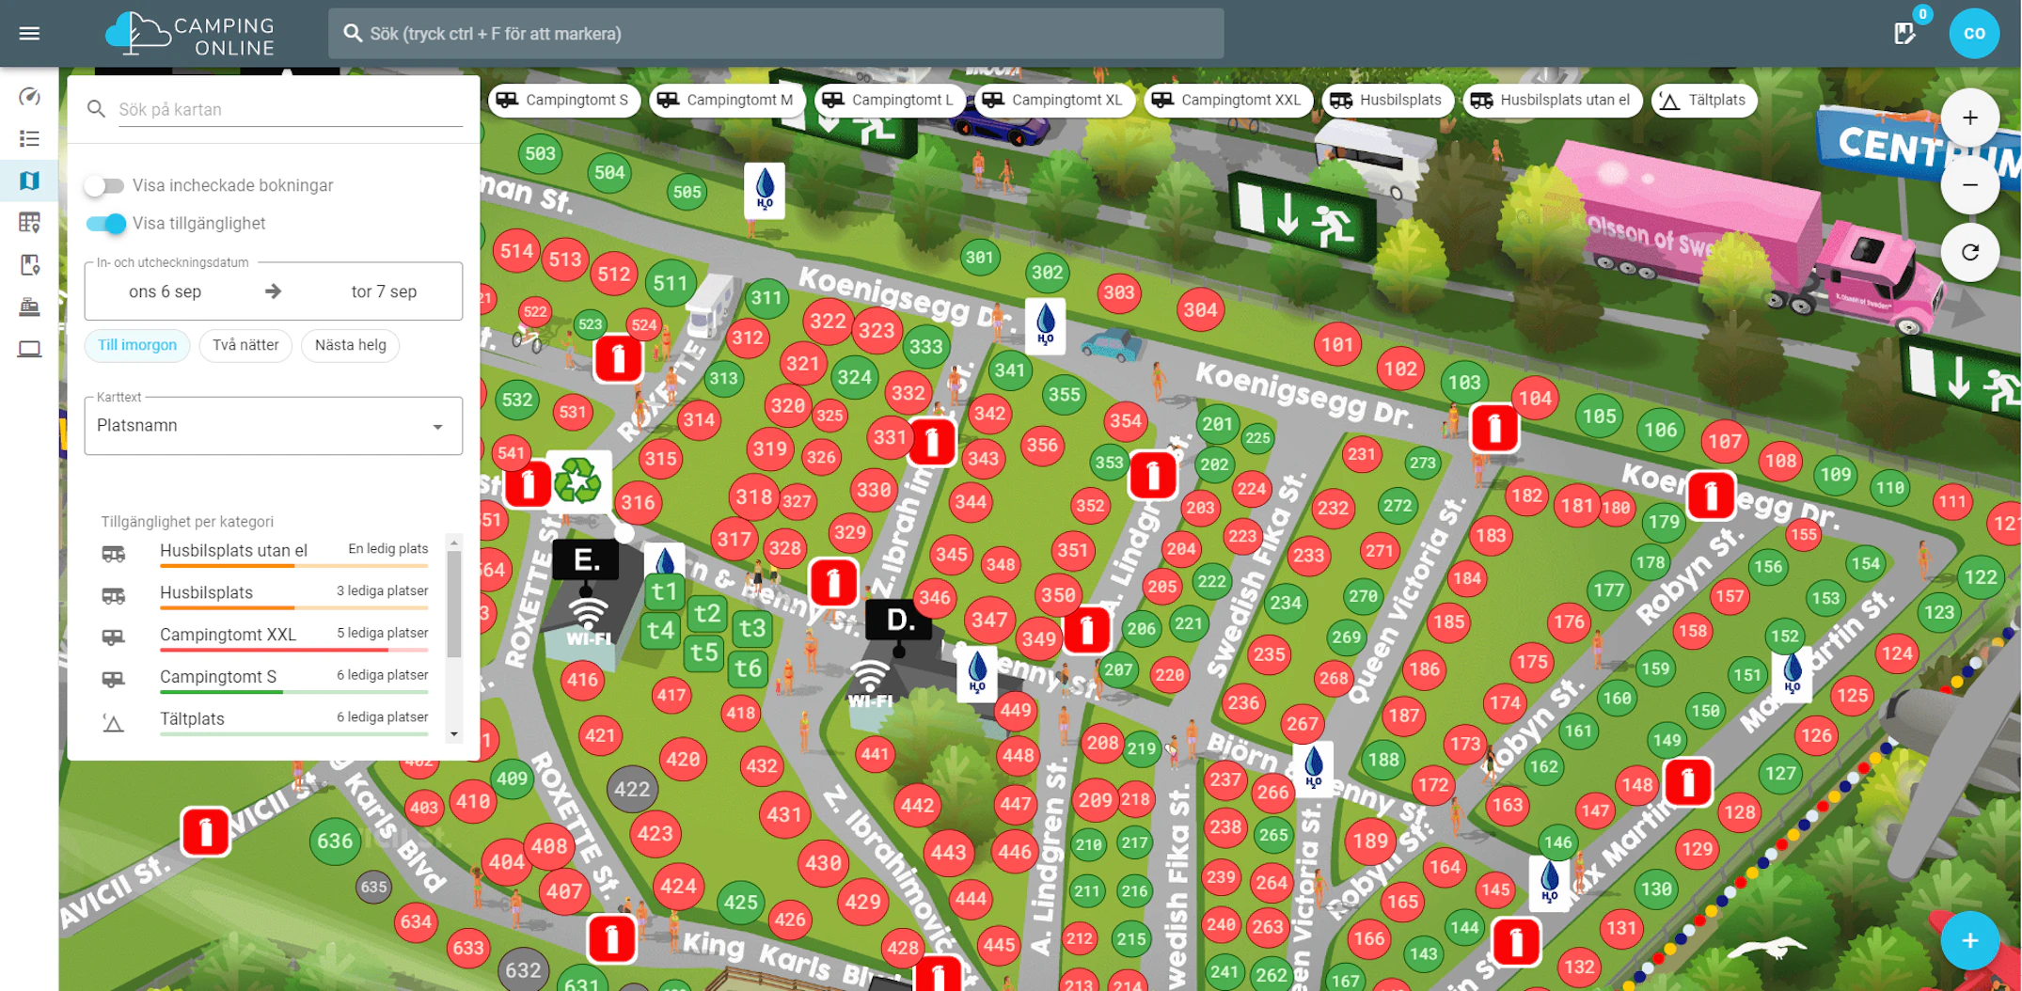
Task: Click scroll up arrow in availability list
Action: [454, 543]
